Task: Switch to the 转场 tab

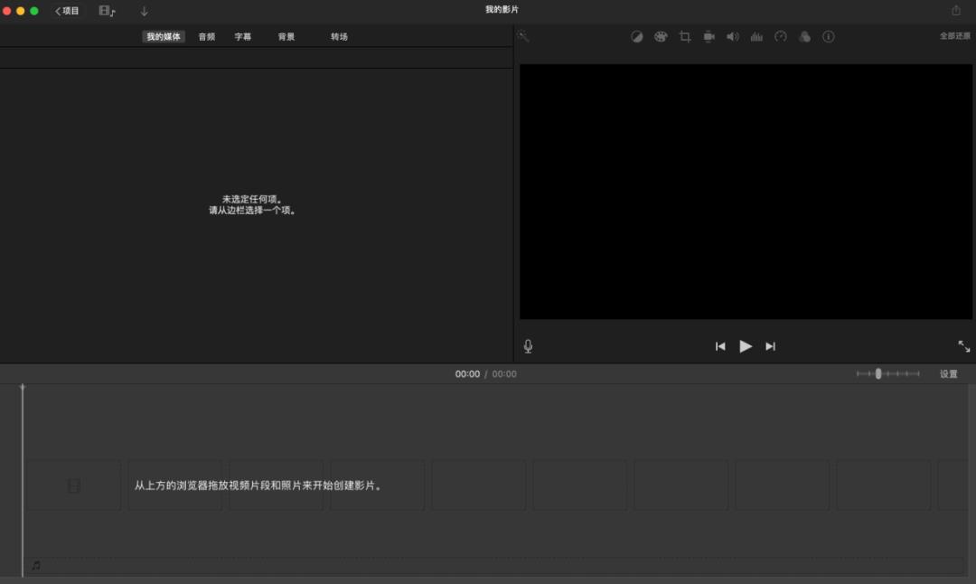Action: [x=340, y=36]
